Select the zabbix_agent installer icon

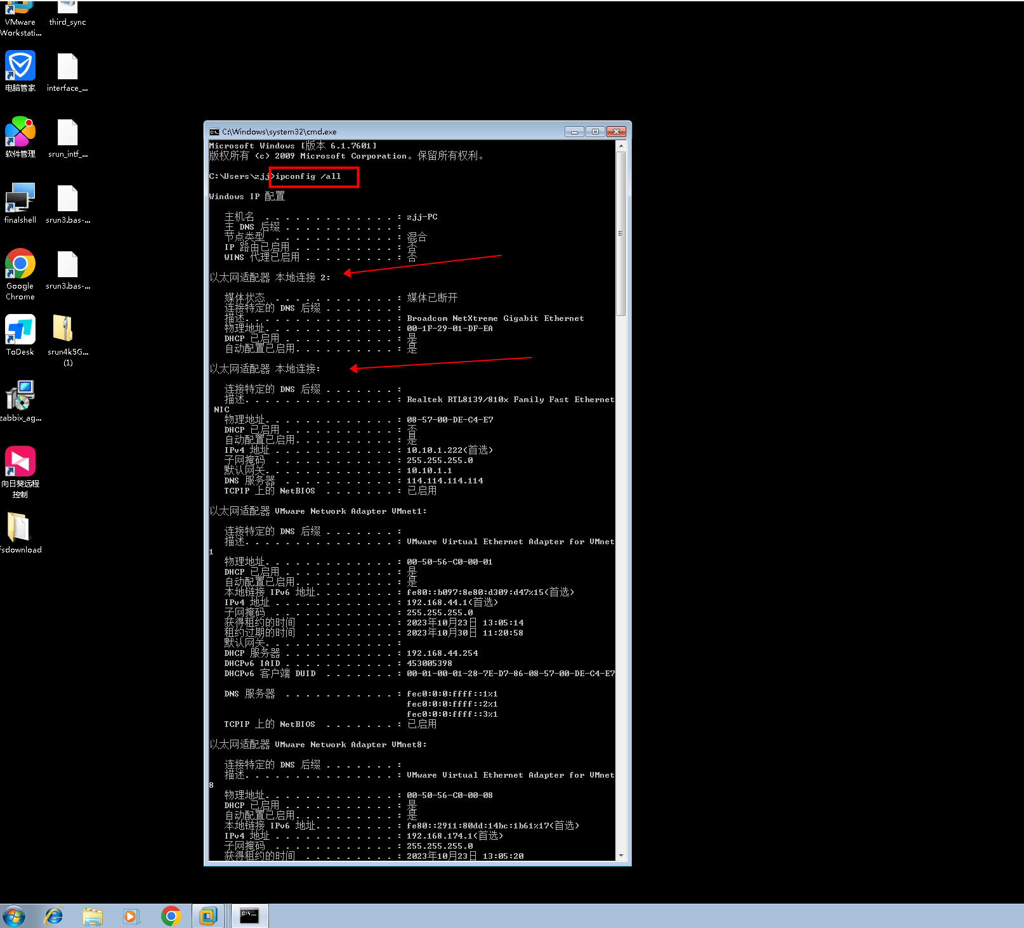[x=20, y=396]
